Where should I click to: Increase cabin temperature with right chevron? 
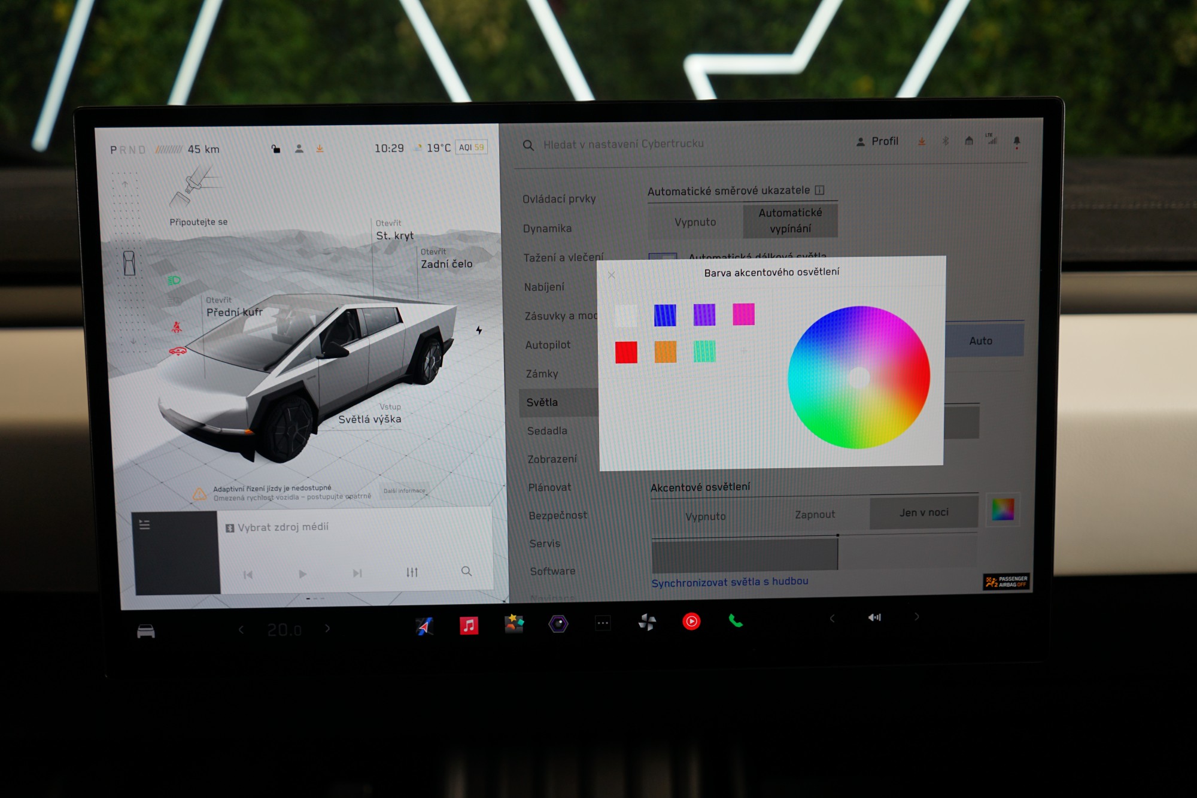click(327, 628)
